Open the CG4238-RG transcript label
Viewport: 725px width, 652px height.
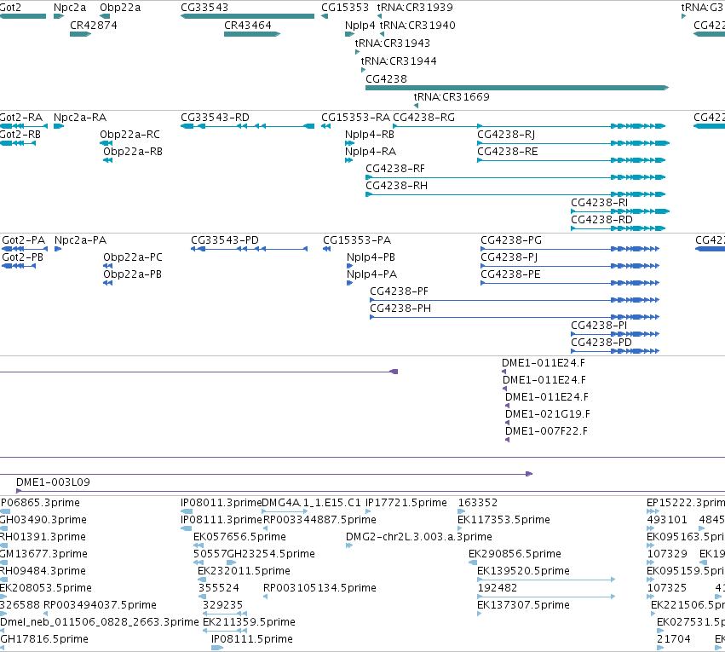[x=424, y=118]
